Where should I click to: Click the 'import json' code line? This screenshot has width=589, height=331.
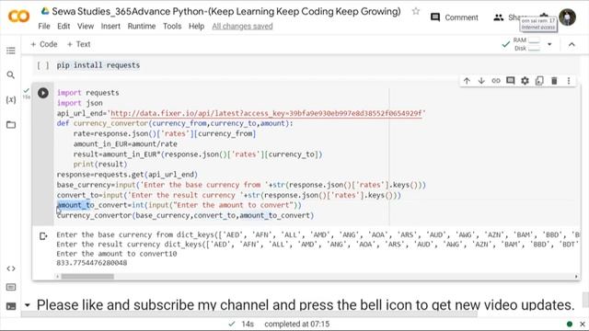(x=80, y=103)
